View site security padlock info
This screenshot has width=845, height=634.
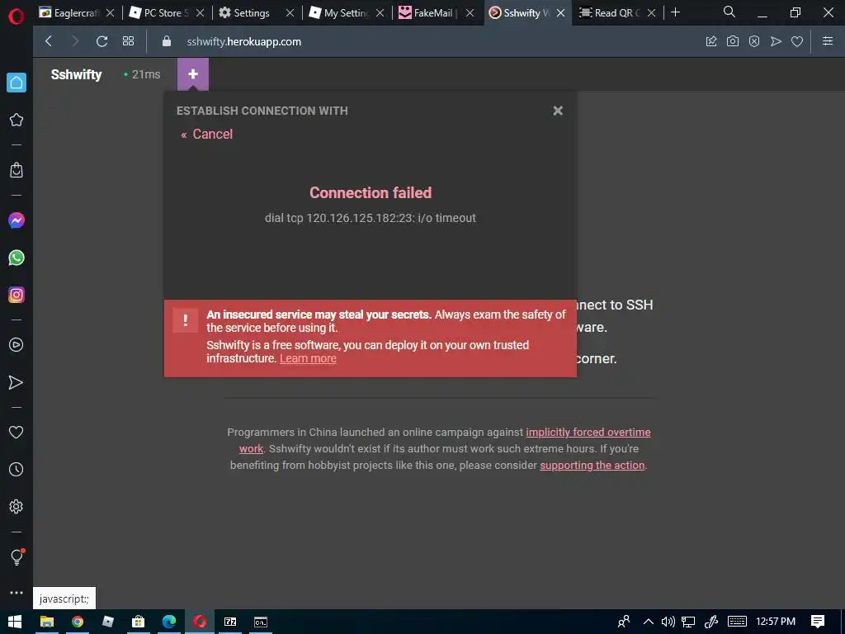click(x=167, y=41)
